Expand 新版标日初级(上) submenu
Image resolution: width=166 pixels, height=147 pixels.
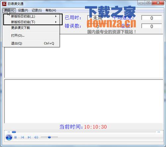31,16
